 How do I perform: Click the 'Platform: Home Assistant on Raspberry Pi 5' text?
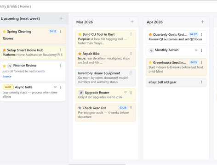pos(33,55)
